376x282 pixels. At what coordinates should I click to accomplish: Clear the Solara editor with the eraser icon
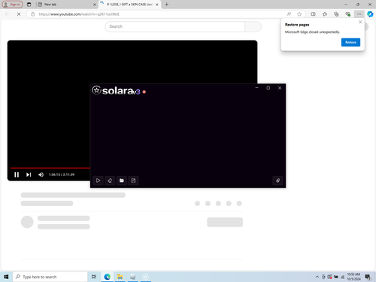coord(110,180)
